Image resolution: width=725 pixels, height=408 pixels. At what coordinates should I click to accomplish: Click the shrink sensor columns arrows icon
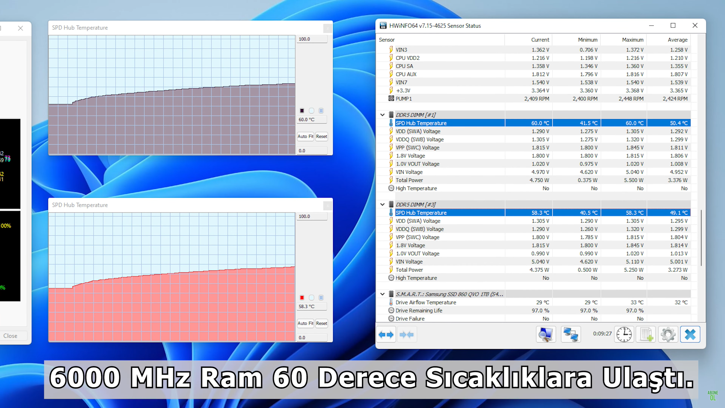click(x=407, y=335)
